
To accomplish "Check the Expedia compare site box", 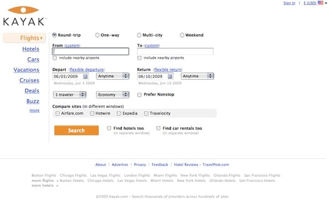I will pos(119,113).
